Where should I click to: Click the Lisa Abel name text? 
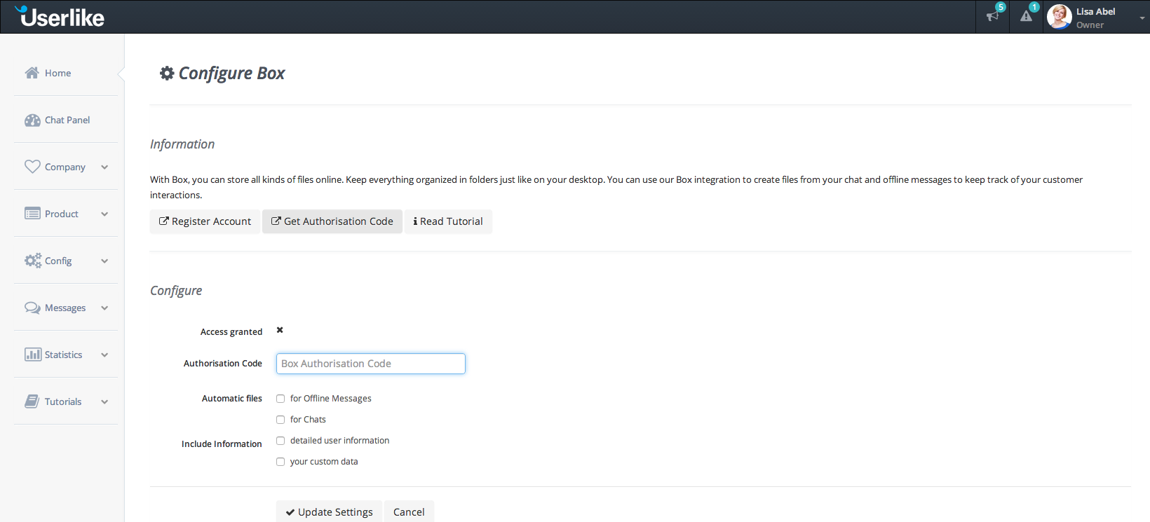click(1095, 11)
